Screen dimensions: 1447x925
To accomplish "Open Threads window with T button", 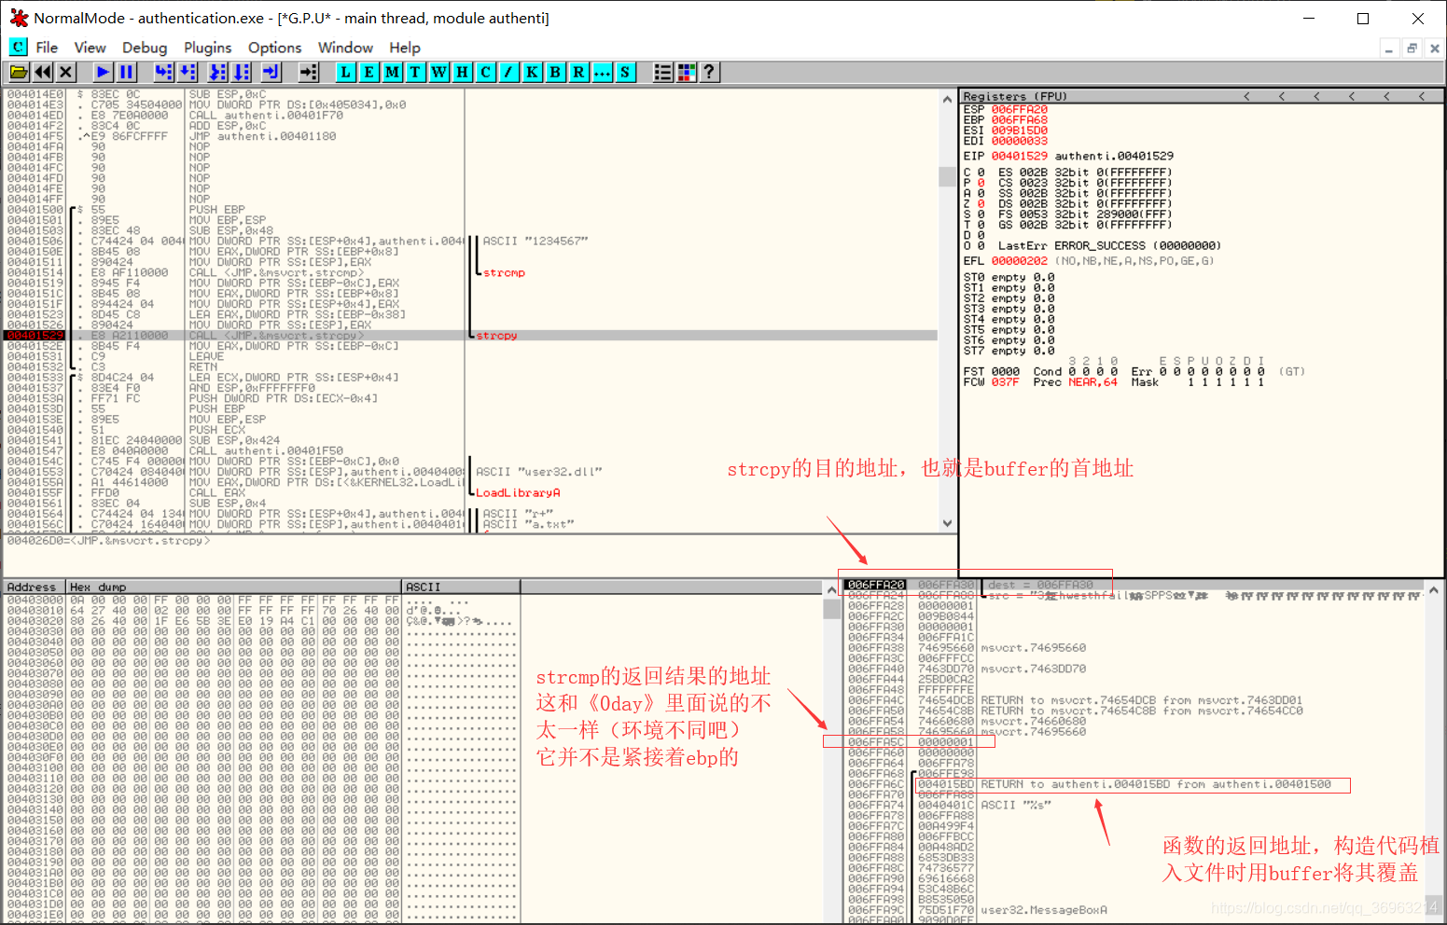I will [x=416, y=72].
